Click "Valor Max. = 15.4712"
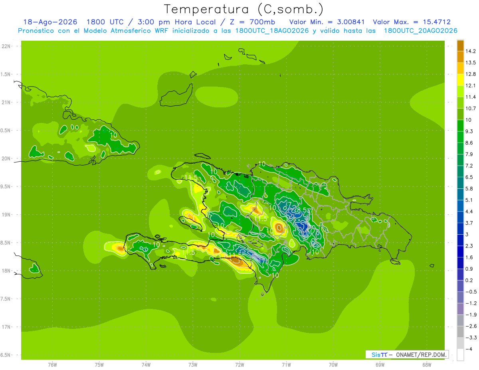Viewport: 479px width, 370px height. tap(412, 22)
